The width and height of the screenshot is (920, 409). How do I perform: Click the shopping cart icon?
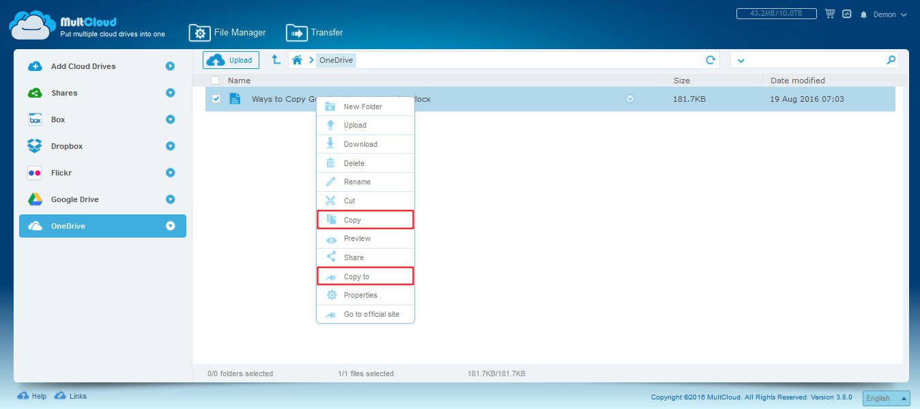click(x=830, y=14)
